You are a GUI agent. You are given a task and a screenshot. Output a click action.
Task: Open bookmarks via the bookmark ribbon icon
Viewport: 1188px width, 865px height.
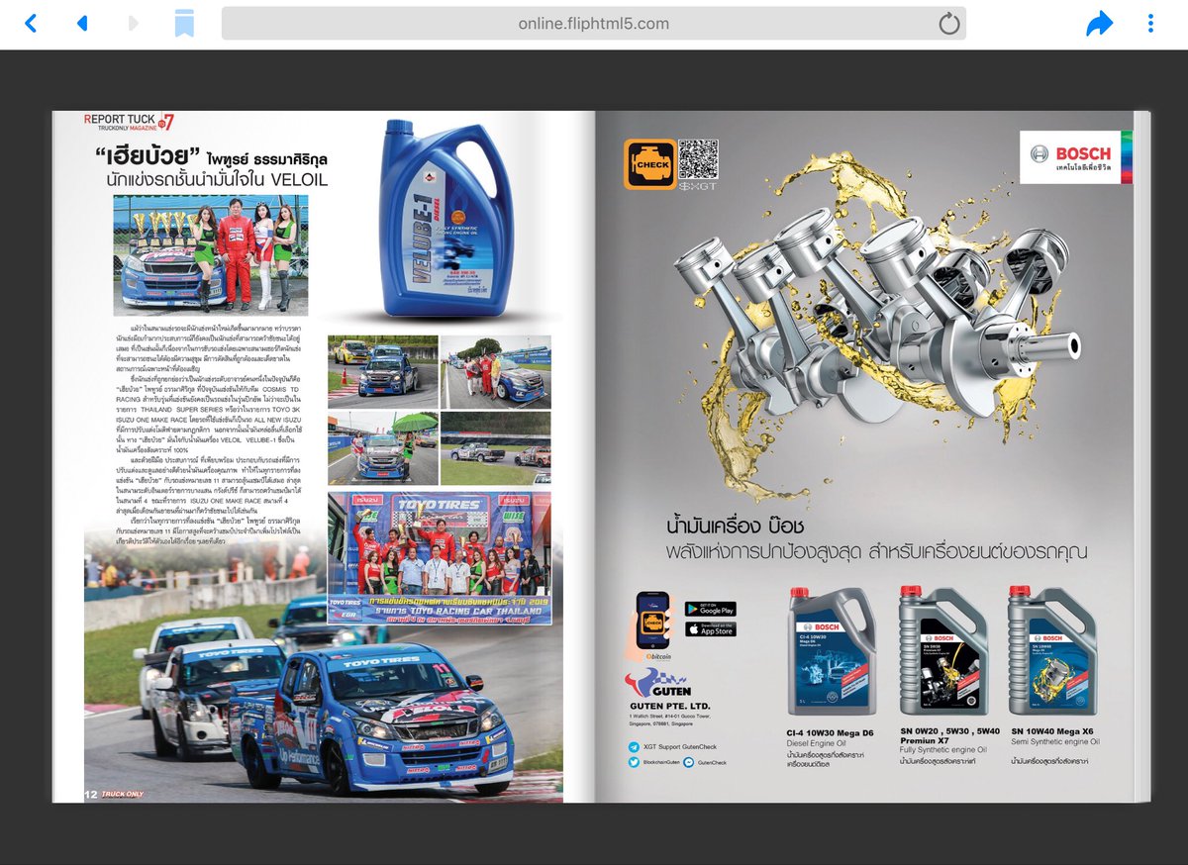[184, 23]
